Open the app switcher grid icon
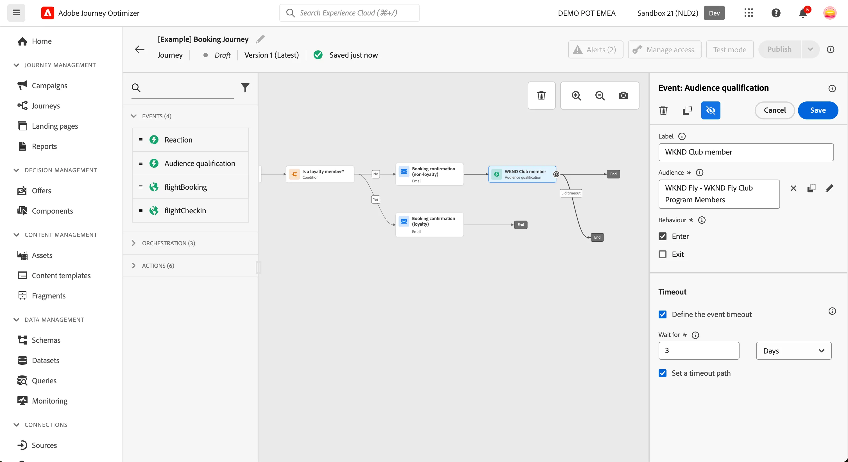 pyautogui.click(x=749, y=13)
